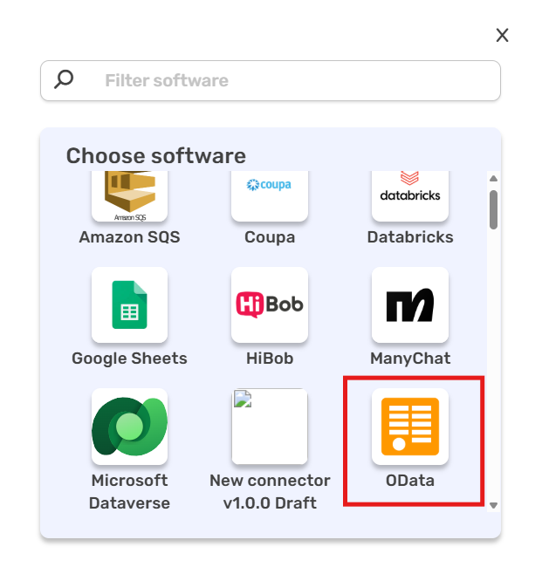Choose the Coupa logo tile
The height and width of the screenshot is (574, 542).
[269, 196]
